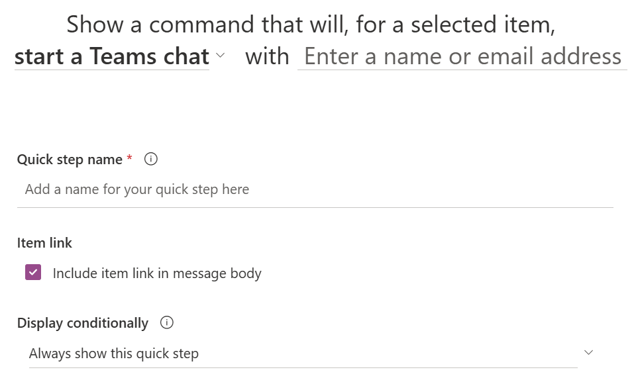
Task: Click the info icon beside Display conditionally
Action: pyautogui.click(x=167, y=323)
